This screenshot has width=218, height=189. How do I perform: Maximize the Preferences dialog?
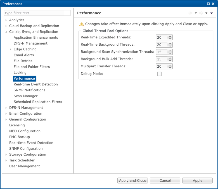208,4
